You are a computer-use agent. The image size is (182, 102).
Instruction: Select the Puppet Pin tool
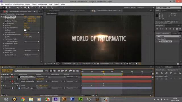pyautogui.click(x=51, y=7)
